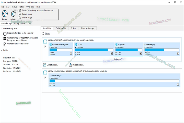Click the End Sector 192,497,663 value

[x=17, y=71]
